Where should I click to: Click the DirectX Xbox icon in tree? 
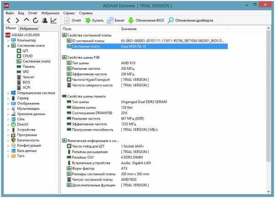(x=13, y=124)
